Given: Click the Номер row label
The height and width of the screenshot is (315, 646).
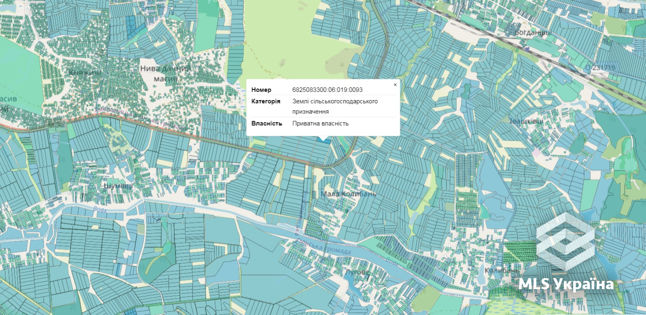Looking at the screenshot, I should 261,89.
